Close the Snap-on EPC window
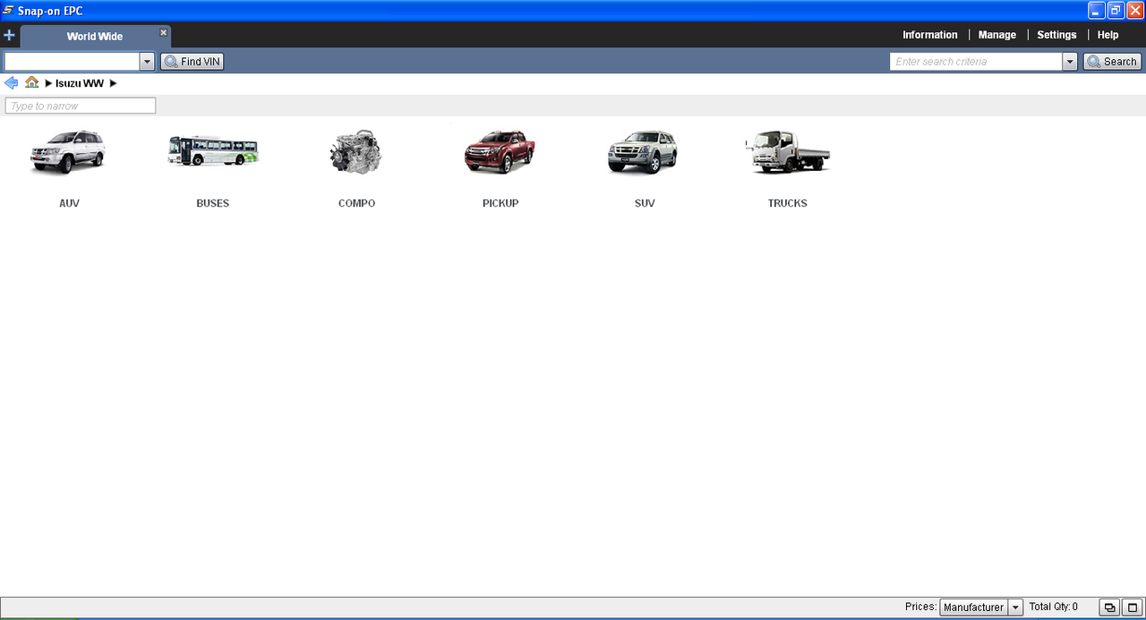This screenshot has width=1146, height=620. pyautogui.click(x=1134, y=11)
